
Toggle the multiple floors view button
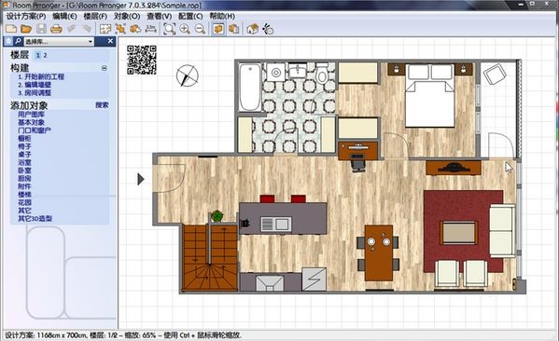234,29
